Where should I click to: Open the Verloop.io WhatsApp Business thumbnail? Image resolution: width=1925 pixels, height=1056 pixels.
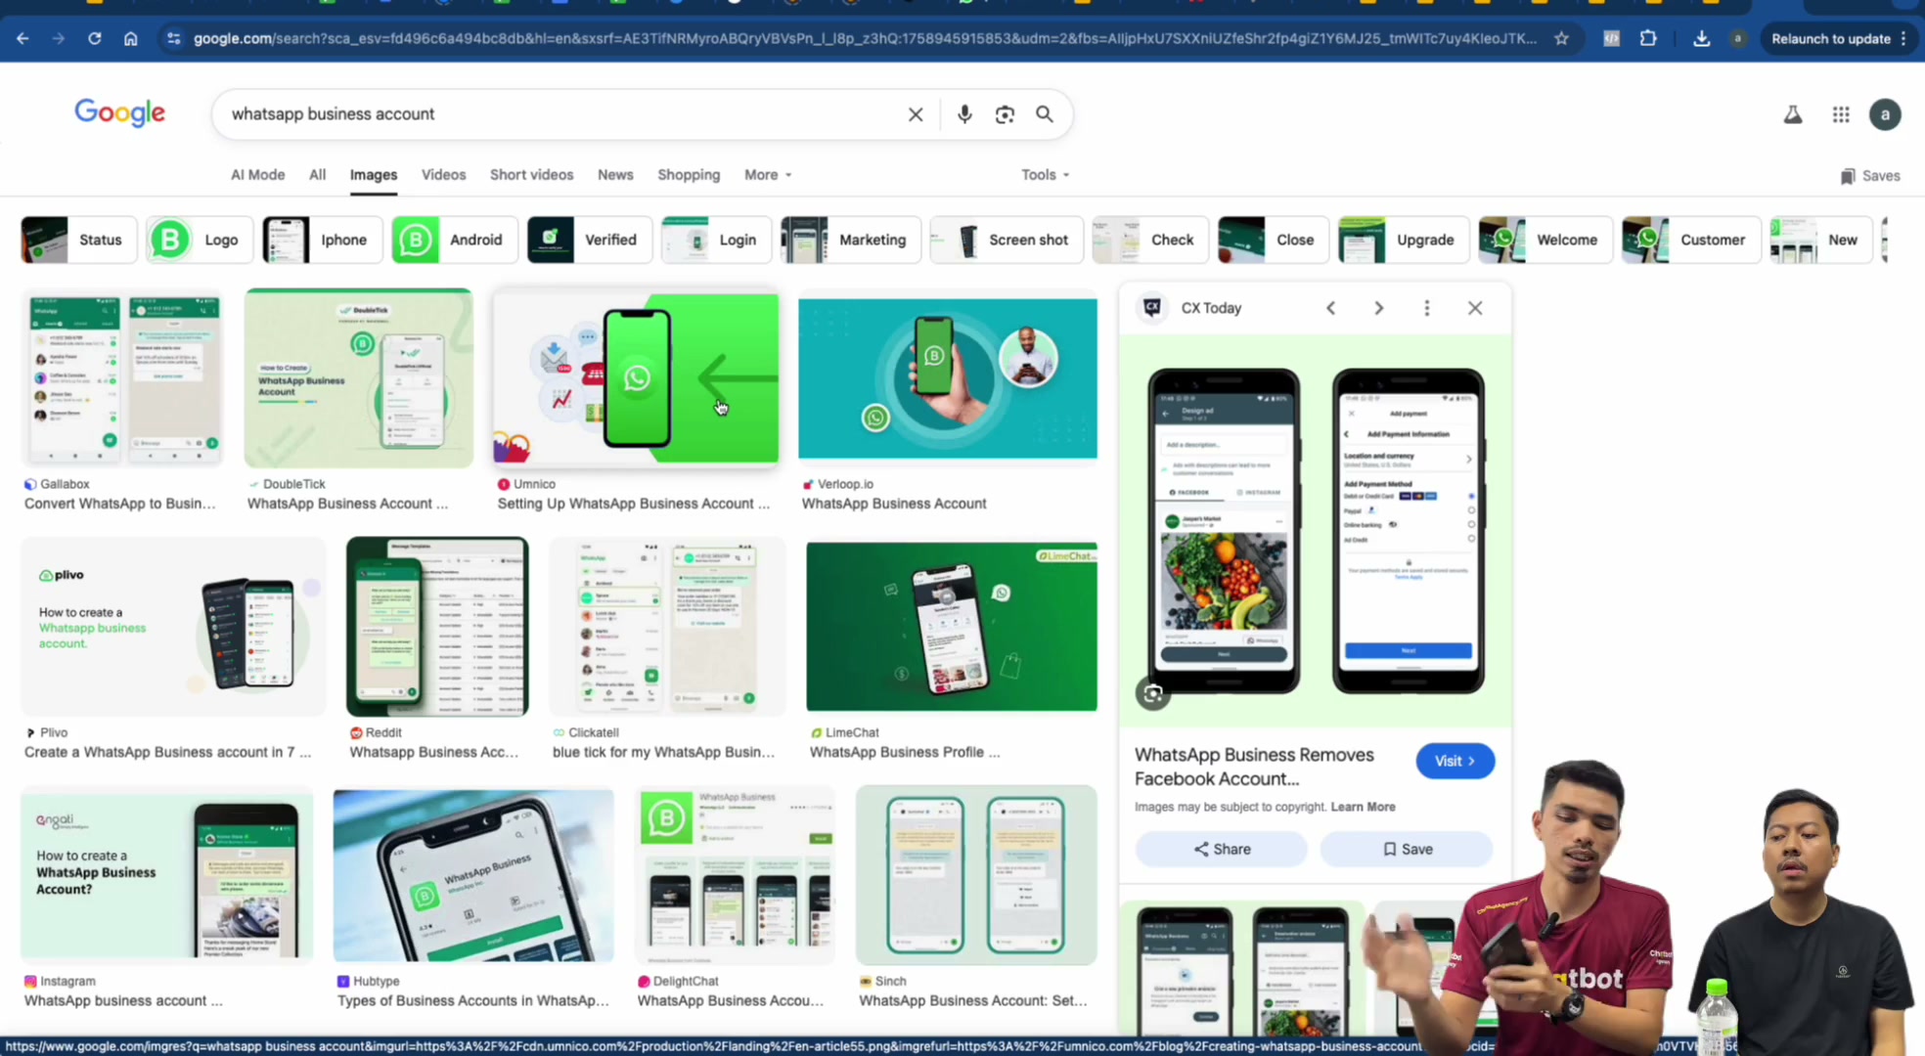947,377
